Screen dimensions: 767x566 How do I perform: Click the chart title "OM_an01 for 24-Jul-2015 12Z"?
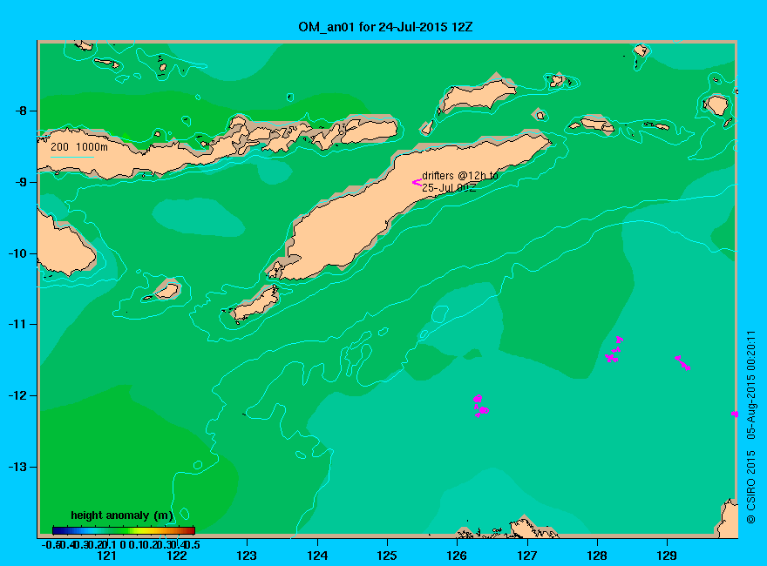point(385,27)
